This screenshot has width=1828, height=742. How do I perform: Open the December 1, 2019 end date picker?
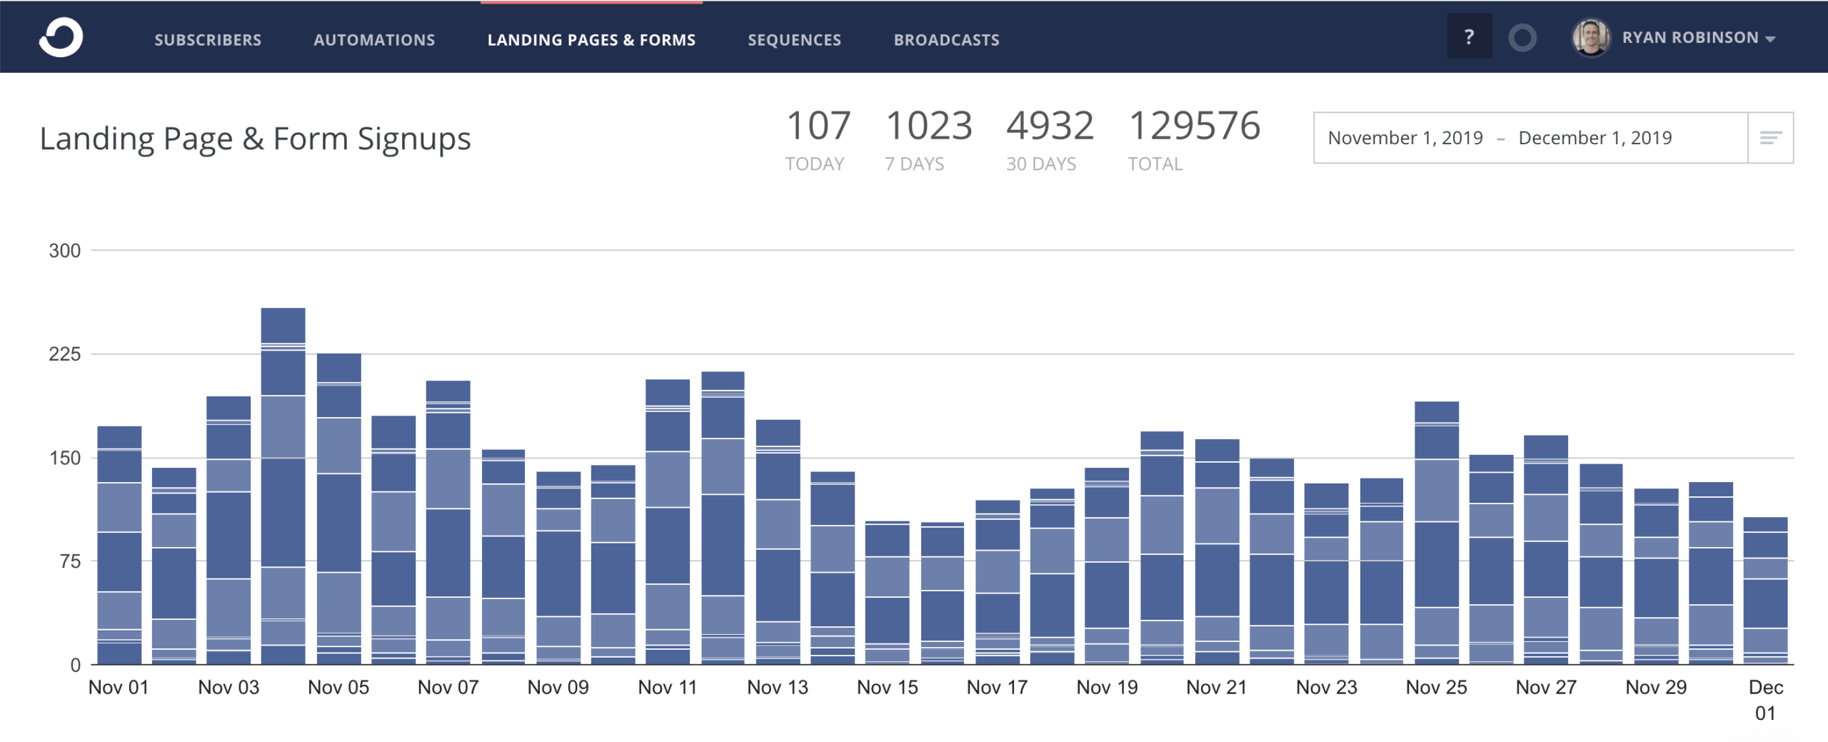click(1595, 137)
